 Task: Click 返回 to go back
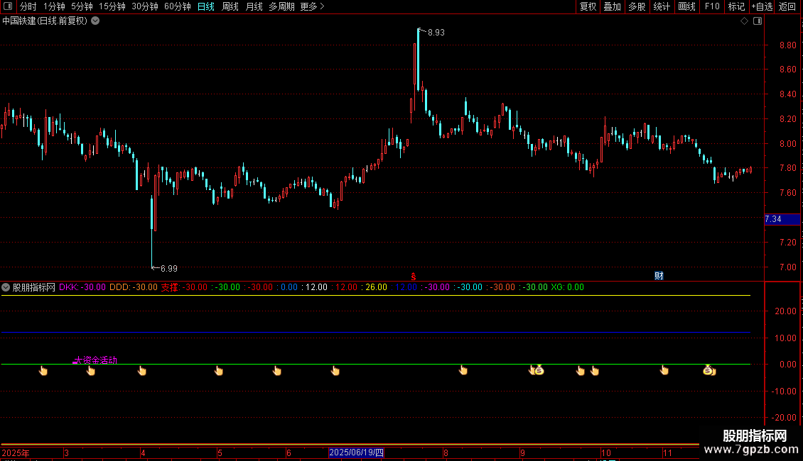pyautogui.click(x=787, y=6)
